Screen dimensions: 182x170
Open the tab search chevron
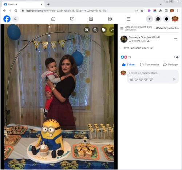tap(161, 4)
